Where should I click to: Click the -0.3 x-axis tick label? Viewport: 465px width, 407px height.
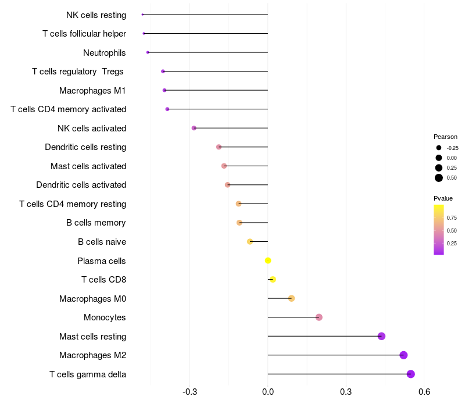(x=190, y=392)
